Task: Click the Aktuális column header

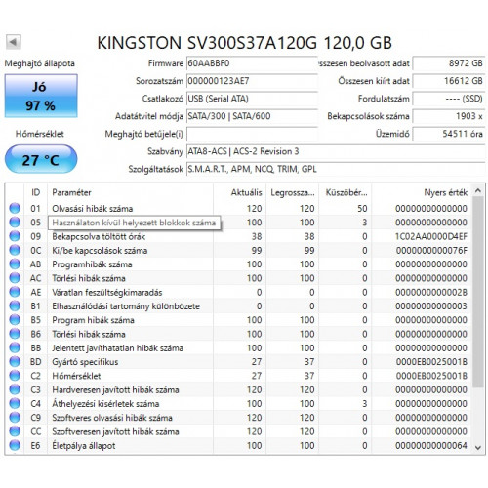Action: tap(240, 192)
